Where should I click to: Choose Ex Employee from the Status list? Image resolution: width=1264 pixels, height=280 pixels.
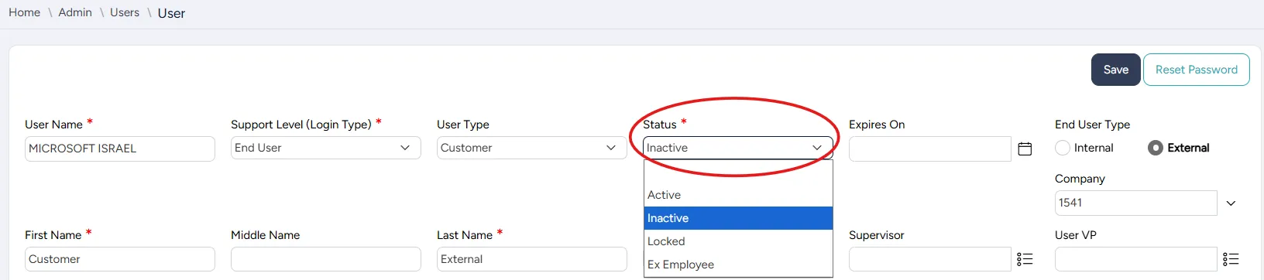pos(738,265)
